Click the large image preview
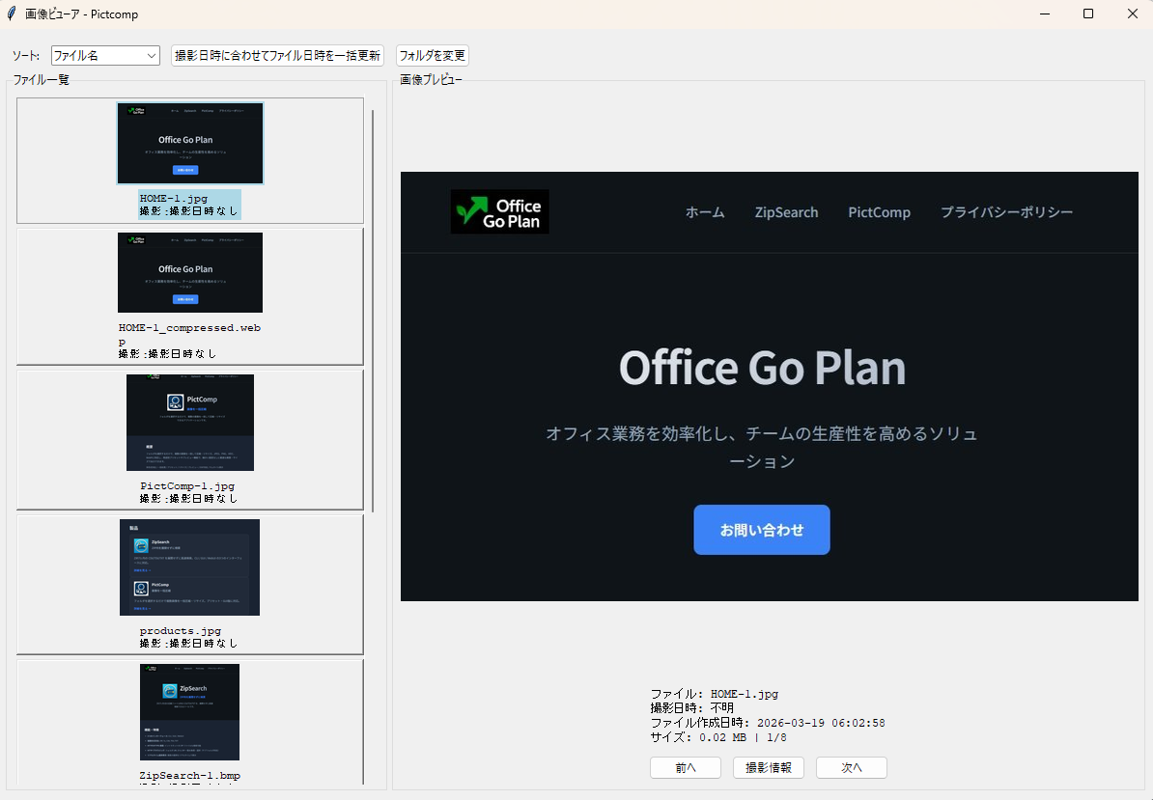Screen dimensions: 1153x800 tap(770, 386)
